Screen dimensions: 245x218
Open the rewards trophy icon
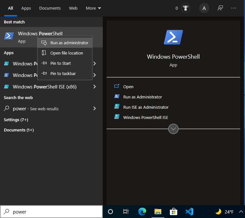pos(186,8)
